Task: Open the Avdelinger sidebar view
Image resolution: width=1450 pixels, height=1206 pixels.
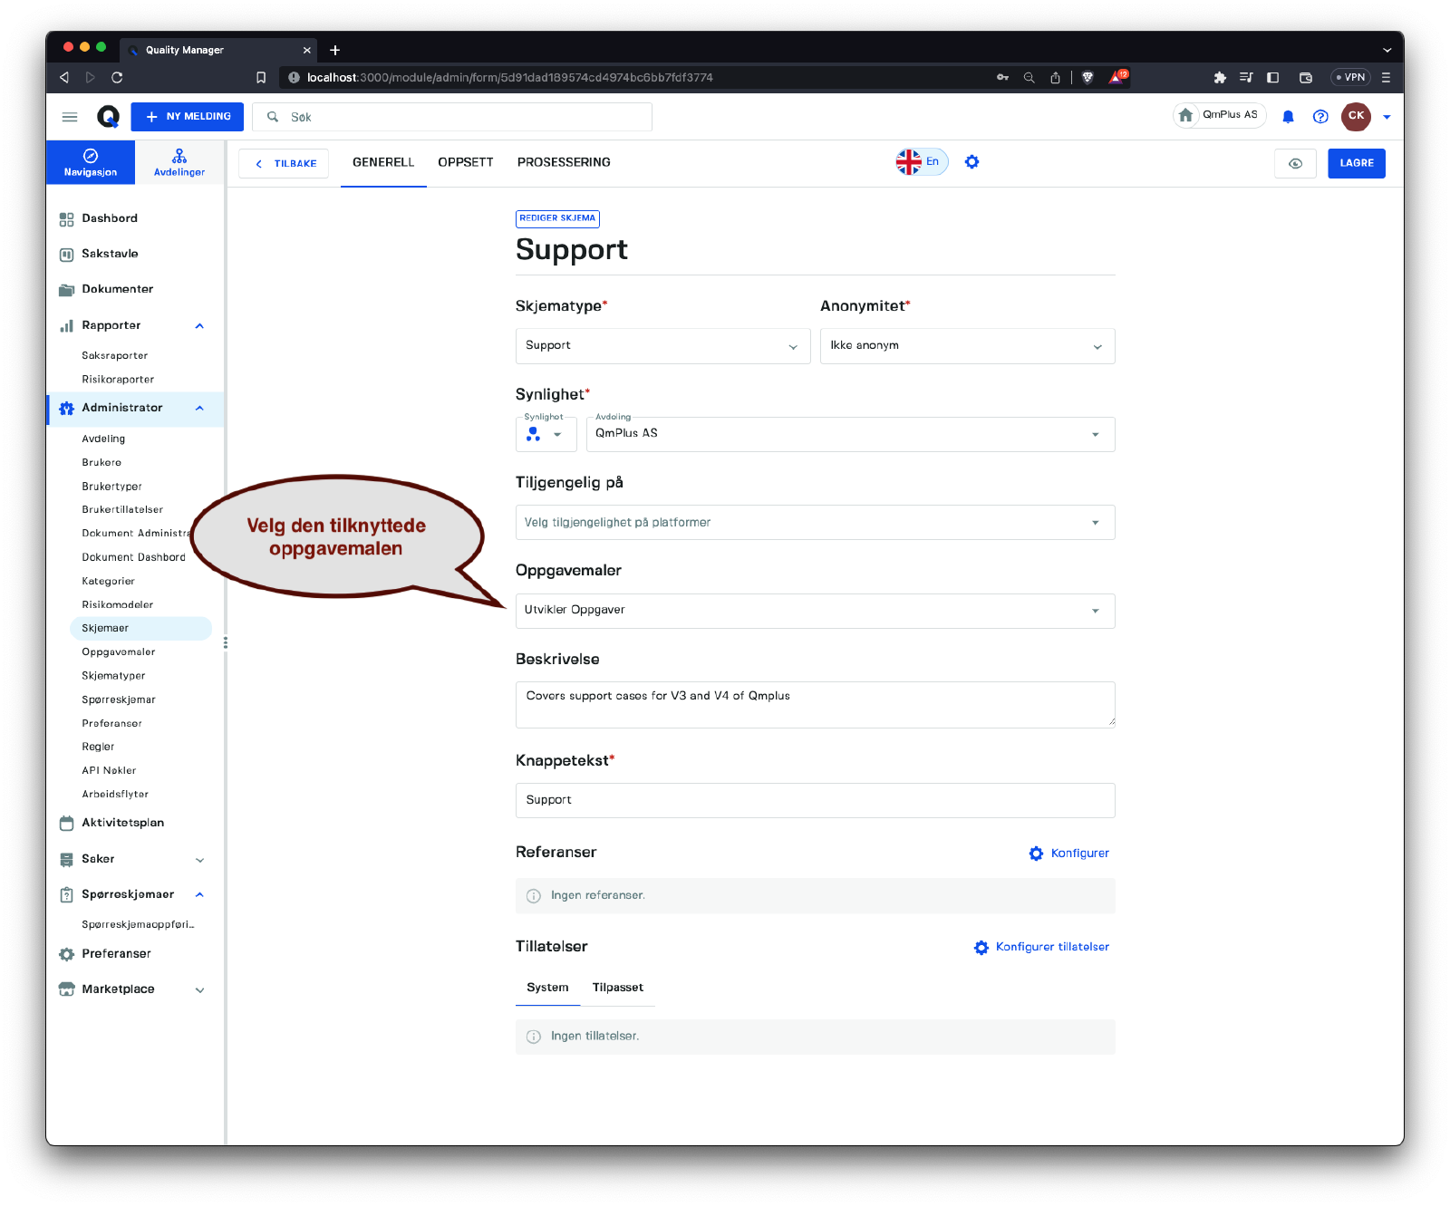Action: pyautogui.click(x=179, y=162)
